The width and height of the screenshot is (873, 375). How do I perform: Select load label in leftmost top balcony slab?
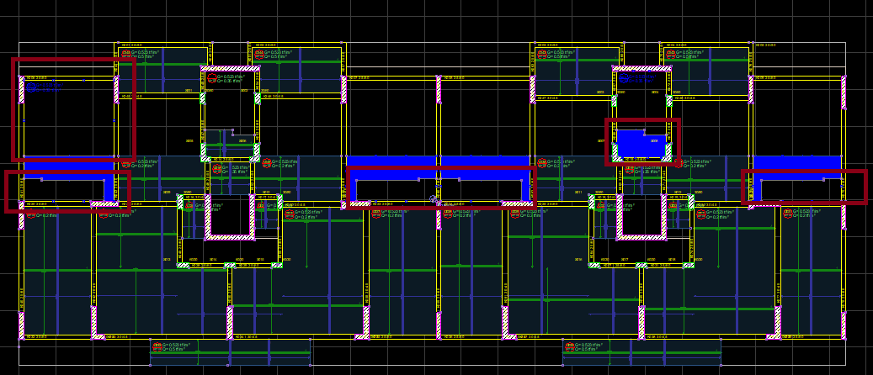click(141, 54)
